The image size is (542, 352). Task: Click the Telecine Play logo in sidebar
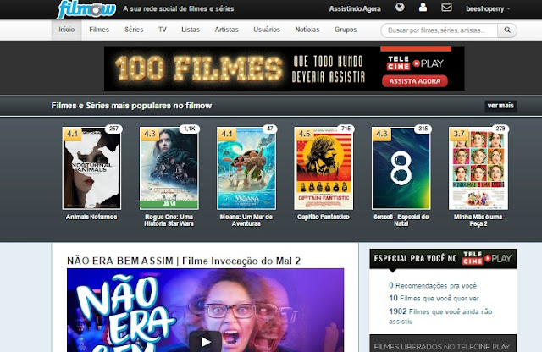[x=487, y=258]
